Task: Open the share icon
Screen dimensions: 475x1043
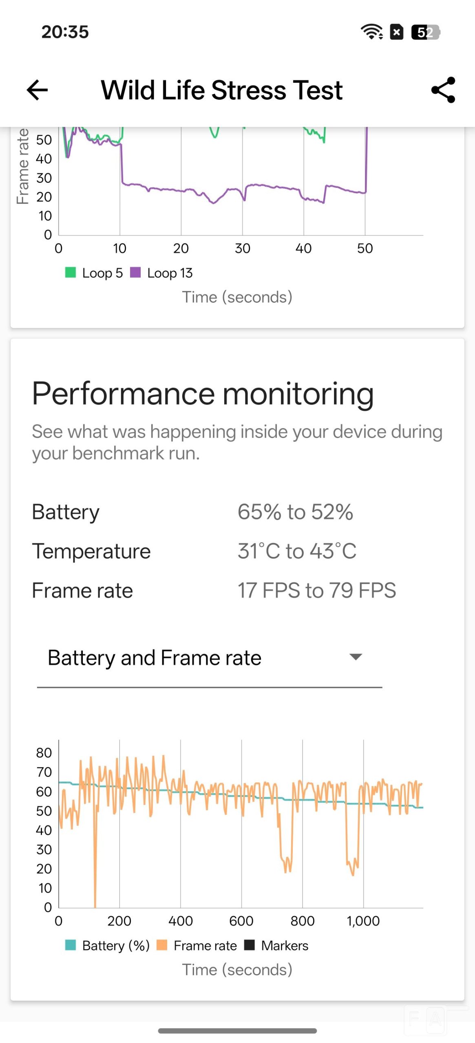Action: 443,90
